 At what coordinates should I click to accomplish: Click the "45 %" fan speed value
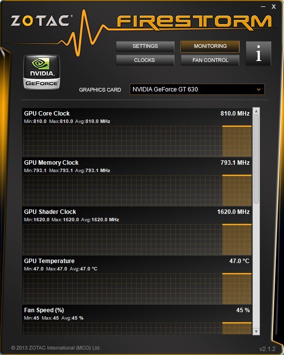[243, 310]
